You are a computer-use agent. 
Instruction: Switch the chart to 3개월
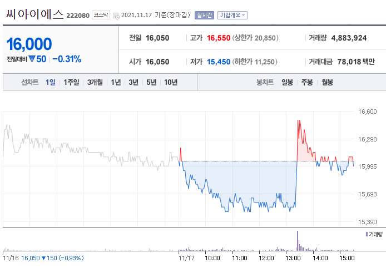tap(95, 82)
